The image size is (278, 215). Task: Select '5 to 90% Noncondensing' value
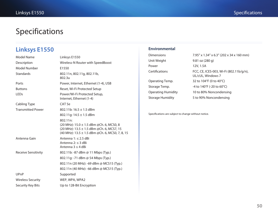coord(211,98)
